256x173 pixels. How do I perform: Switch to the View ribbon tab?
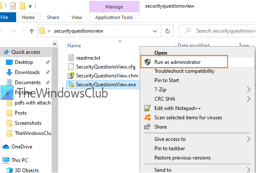tap(77, 17)
